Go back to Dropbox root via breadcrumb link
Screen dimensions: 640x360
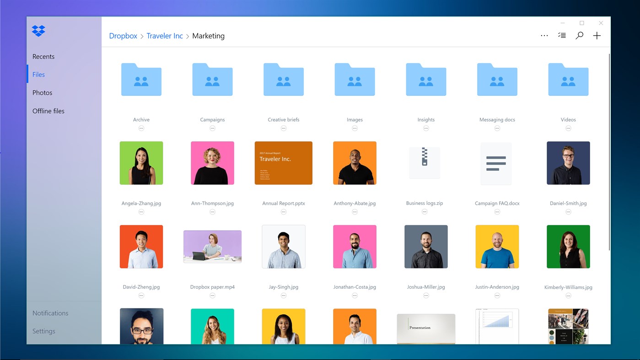[123, 36]
